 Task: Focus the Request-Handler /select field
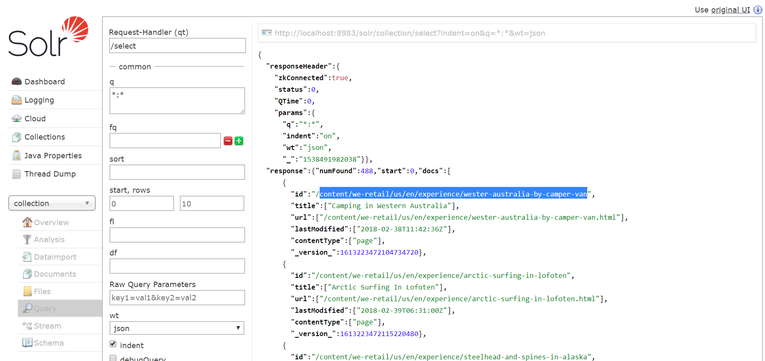177,46
